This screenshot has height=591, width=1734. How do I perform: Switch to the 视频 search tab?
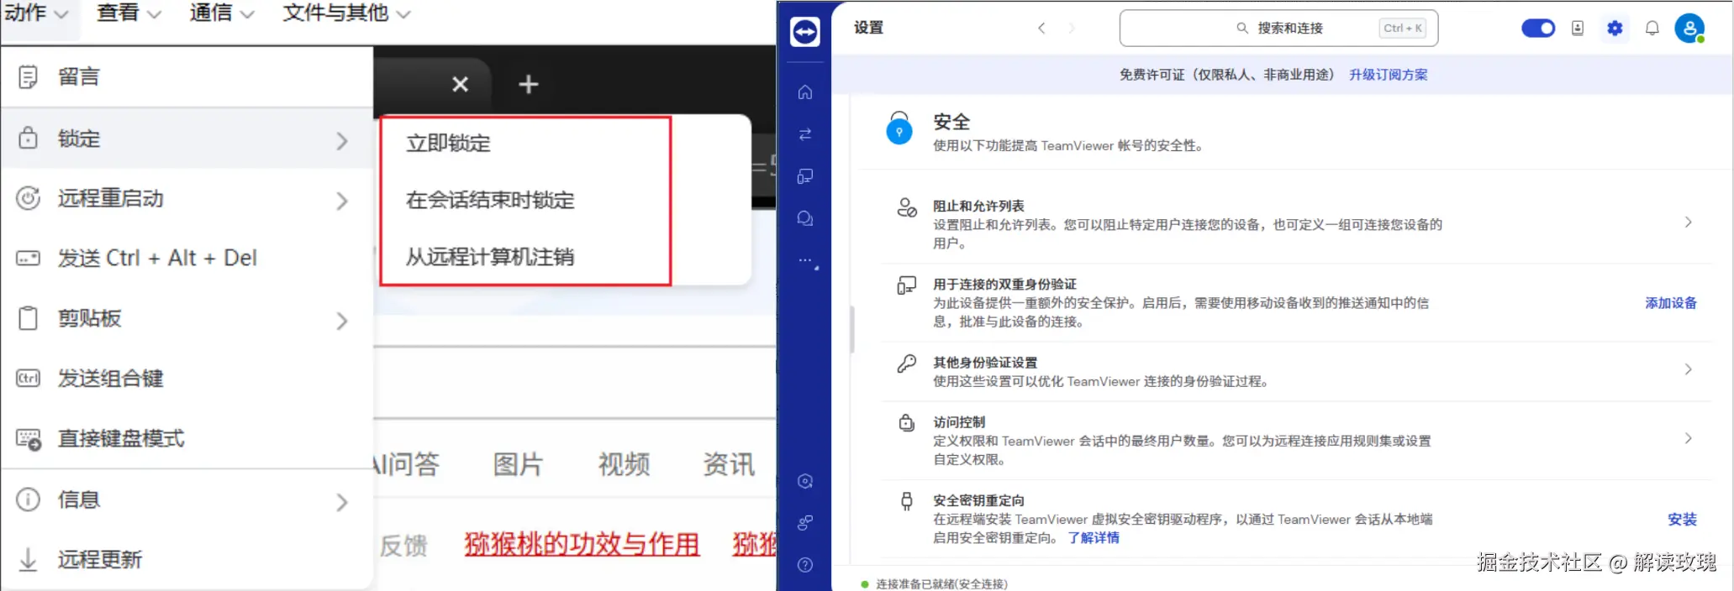[x=624, y=464]
